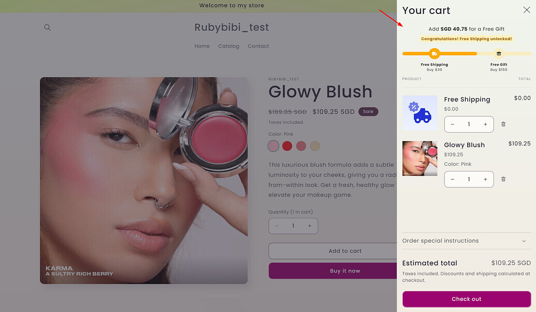
Task: Increase Free Shipping quantity in cart
Action: [485, 124]
